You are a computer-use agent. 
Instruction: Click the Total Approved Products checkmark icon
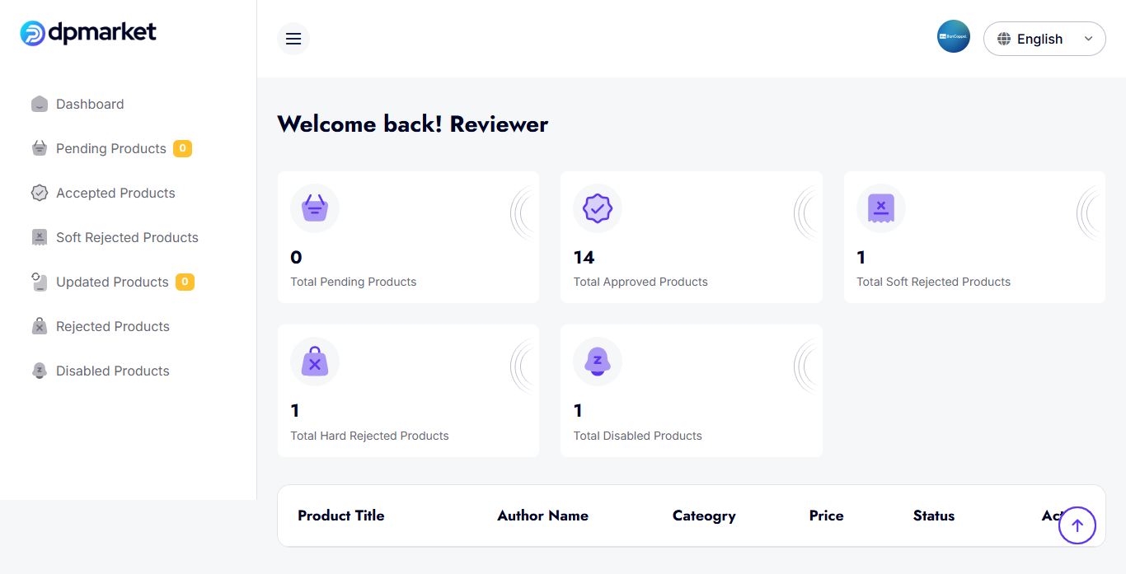(597, 208)
